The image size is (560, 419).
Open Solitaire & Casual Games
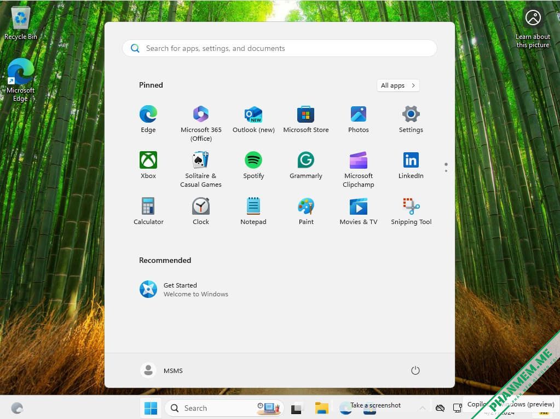(201, 169)
